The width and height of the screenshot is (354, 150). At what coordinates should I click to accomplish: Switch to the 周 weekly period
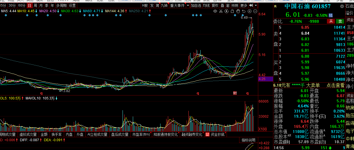35,5
